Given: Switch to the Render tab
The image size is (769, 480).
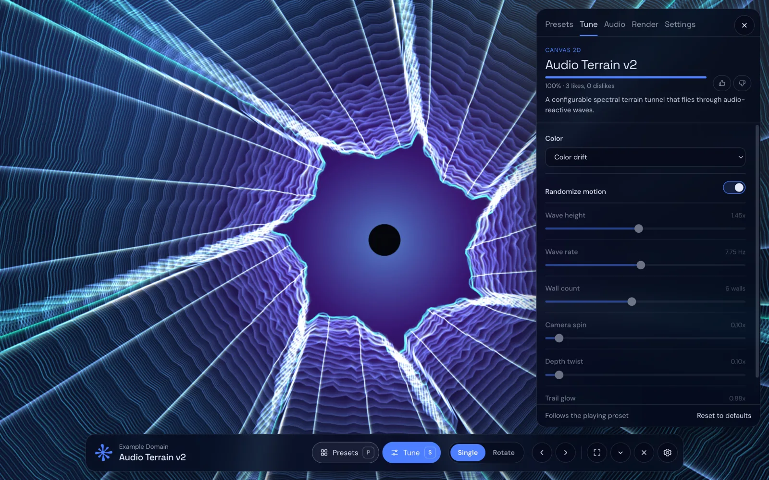Looking at the screenshot, I should point(645,24).
